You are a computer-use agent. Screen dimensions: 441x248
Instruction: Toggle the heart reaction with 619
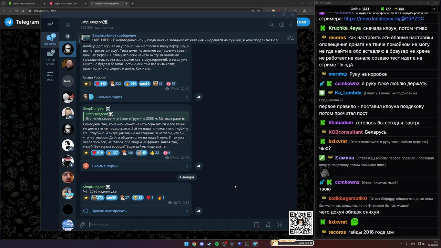click(98, 153)
